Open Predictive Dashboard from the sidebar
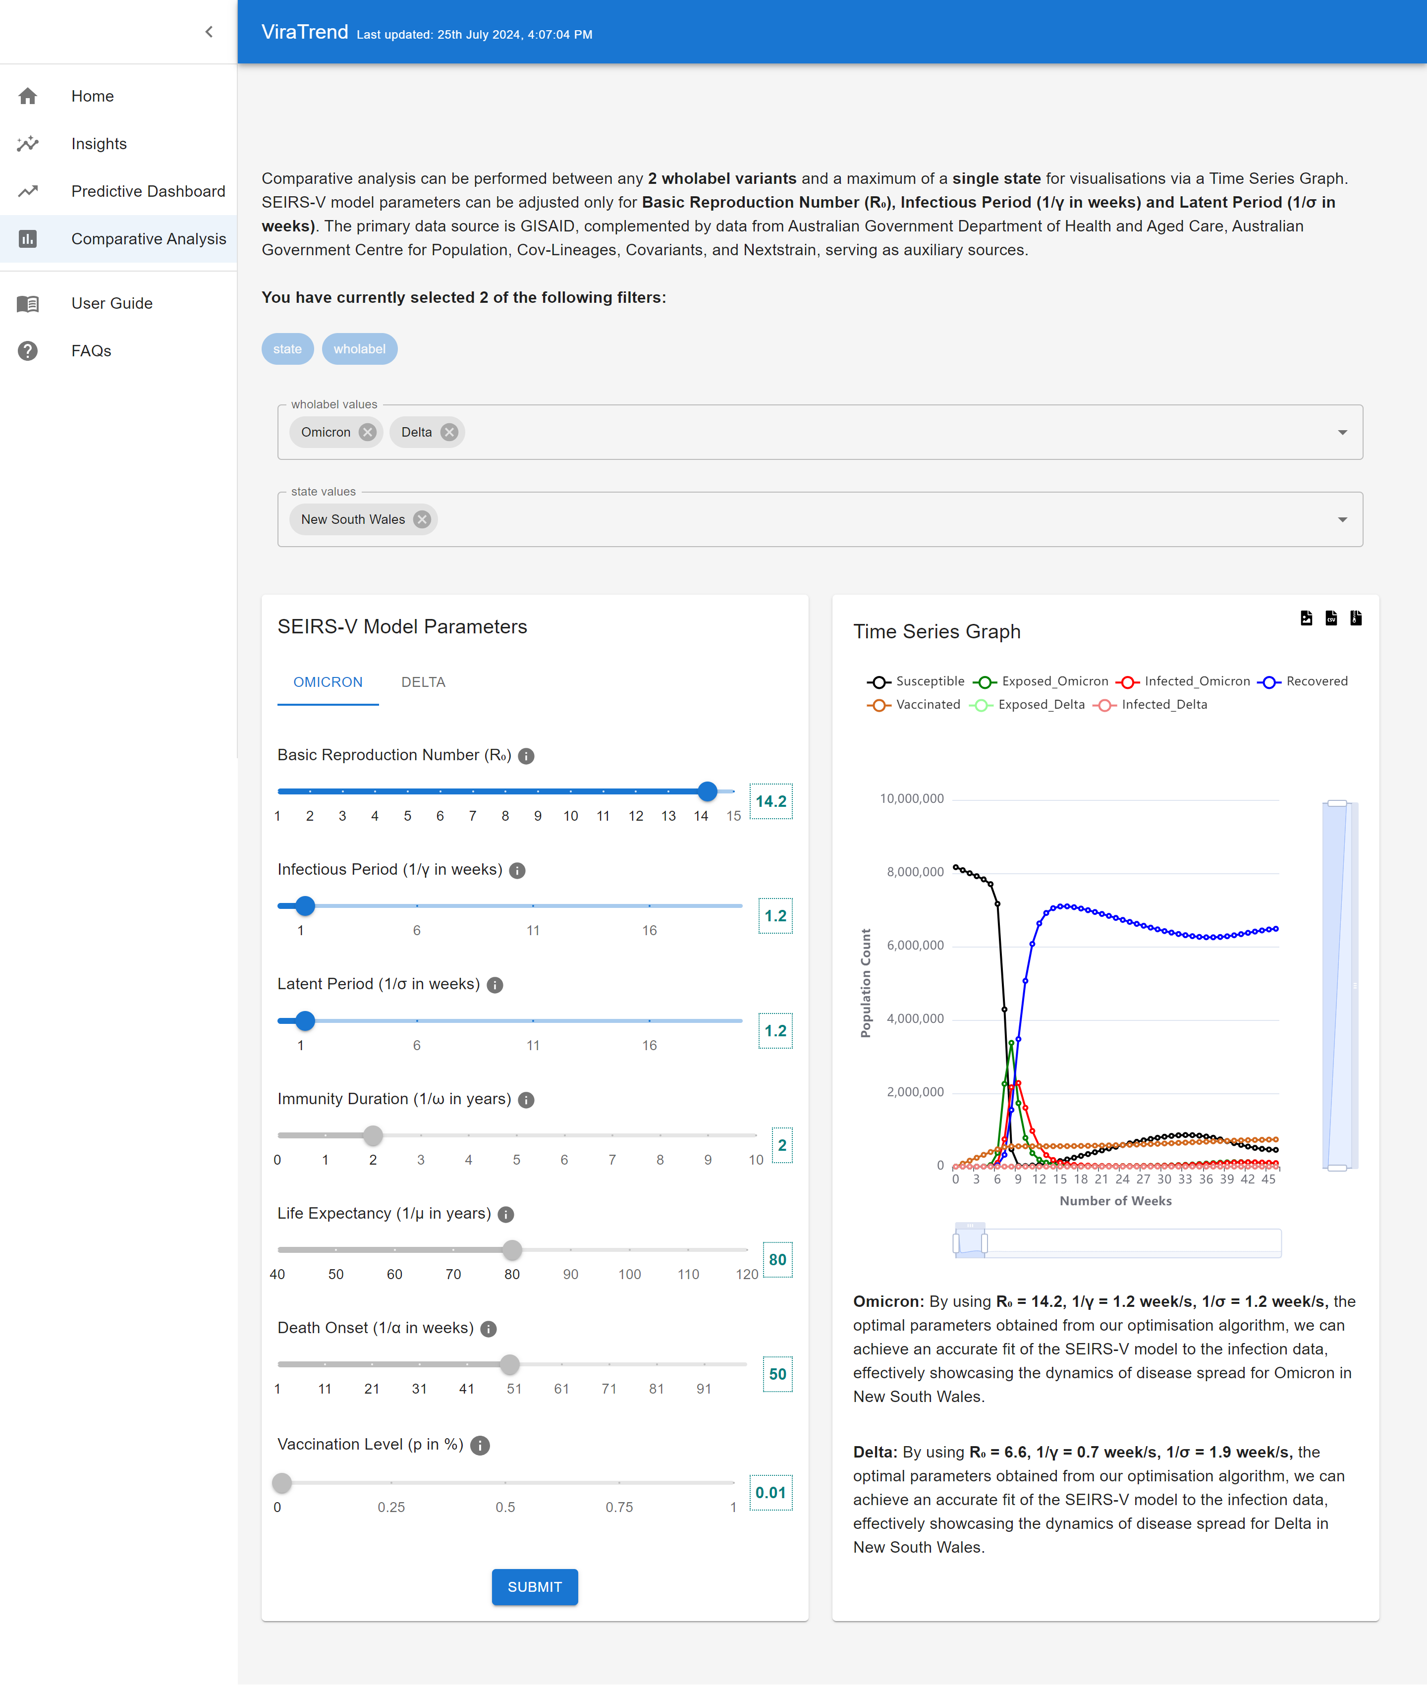The height and width of the screenshot is (1685, 1427). coord(148,191)
